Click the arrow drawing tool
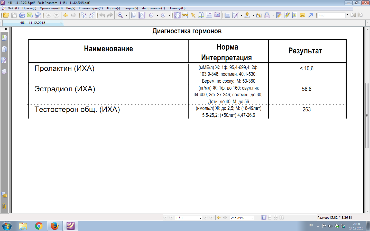Image resolution: width=370 pixels, height=231 pixels. point(311,15)
